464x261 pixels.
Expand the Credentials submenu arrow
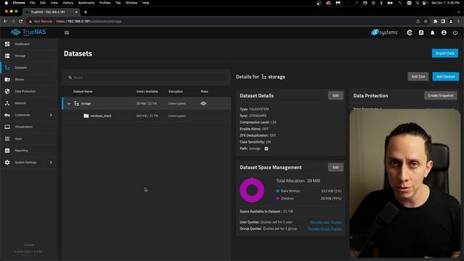click(x=51, y=115)
